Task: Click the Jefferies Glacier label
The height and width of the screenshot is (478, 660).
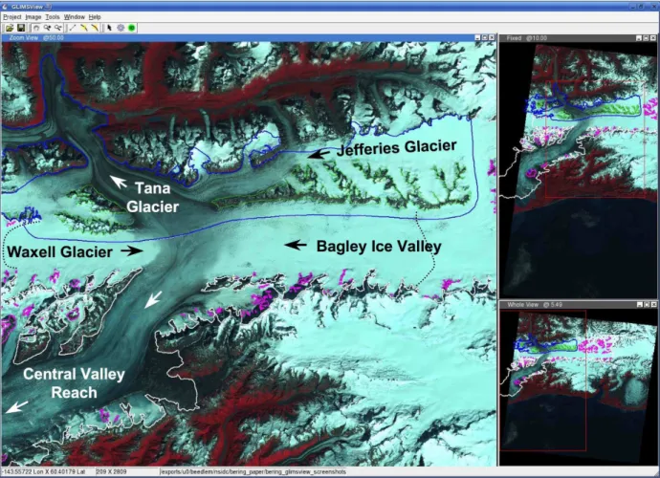Action: [x=397, y=147]
